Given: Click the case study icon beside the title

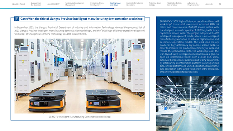Looking at the screenshot, I should pos(16,19).
